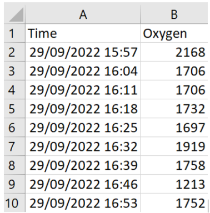Select row 1 header
The height and width of the screenshot is (213, 210).
[14, 33]
